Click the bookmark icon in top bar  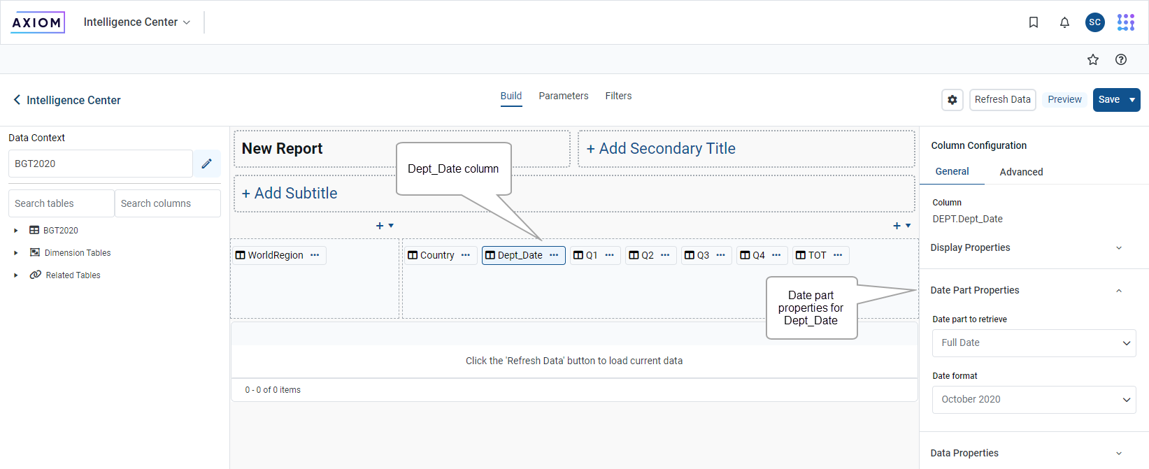point(1033,22)
